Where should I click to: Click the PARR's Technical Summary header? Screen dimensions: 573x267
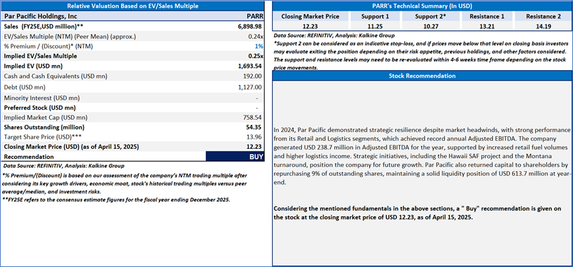click(420, 5)
